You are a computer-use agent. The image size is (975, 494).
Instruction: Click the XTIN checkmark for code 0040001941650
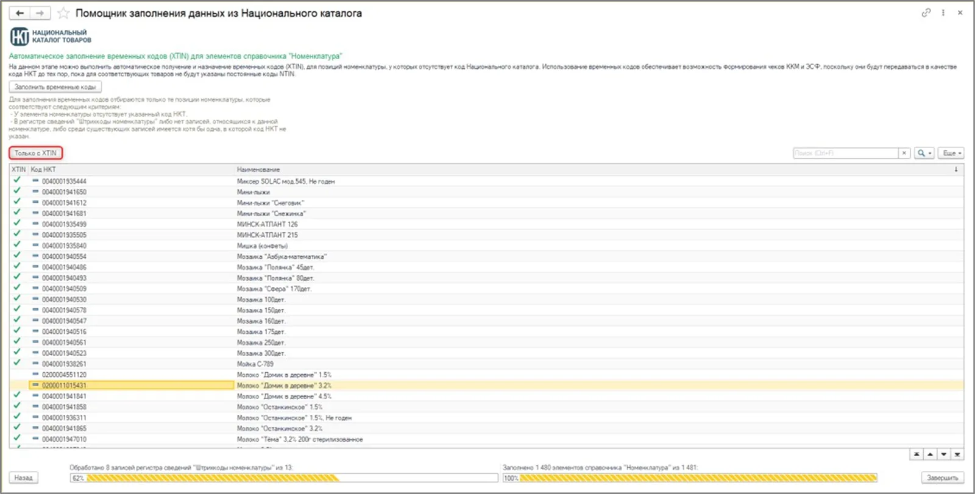pyautogui.click(x=17, y=191)
